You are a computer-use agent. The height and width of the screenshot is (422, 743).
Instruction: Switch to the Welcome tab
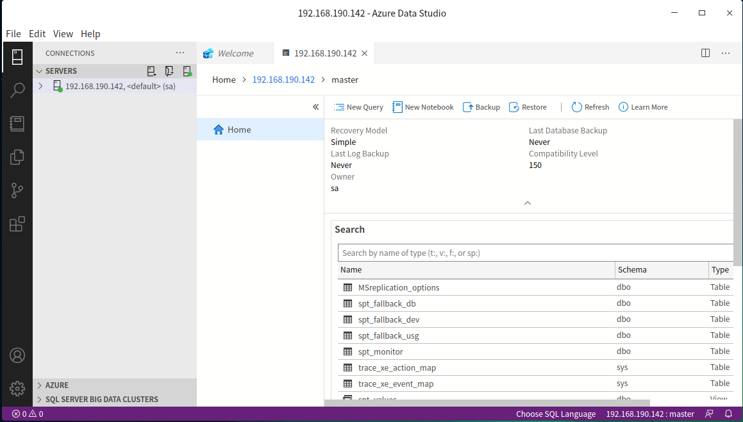[235, 53]
